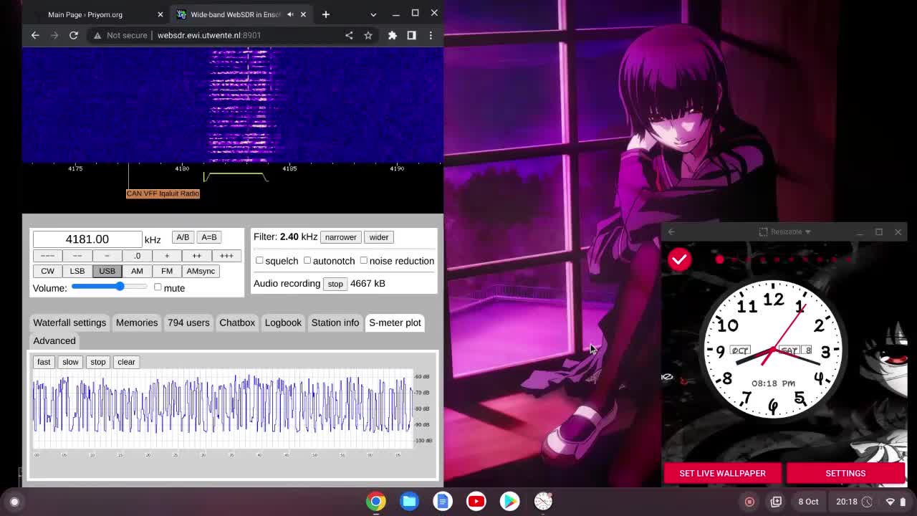
Task: Open the Station info tab
Action: coord(335,322)
